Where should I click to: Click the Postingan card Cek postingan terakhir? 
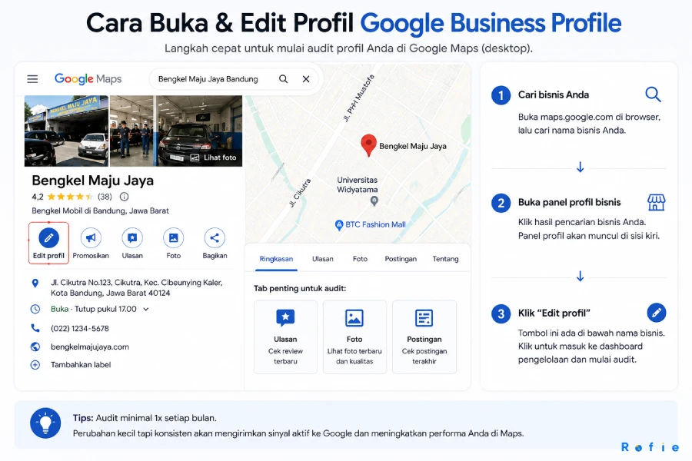click(424, 337)
